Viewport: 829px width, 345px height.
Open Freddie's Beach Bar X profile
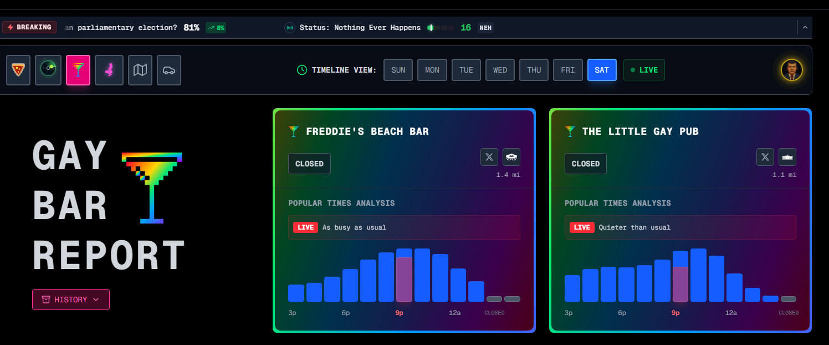click(489, 157)
